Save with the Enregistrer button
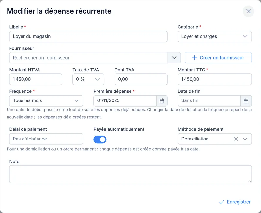261x213 pixels. point(235,202)
